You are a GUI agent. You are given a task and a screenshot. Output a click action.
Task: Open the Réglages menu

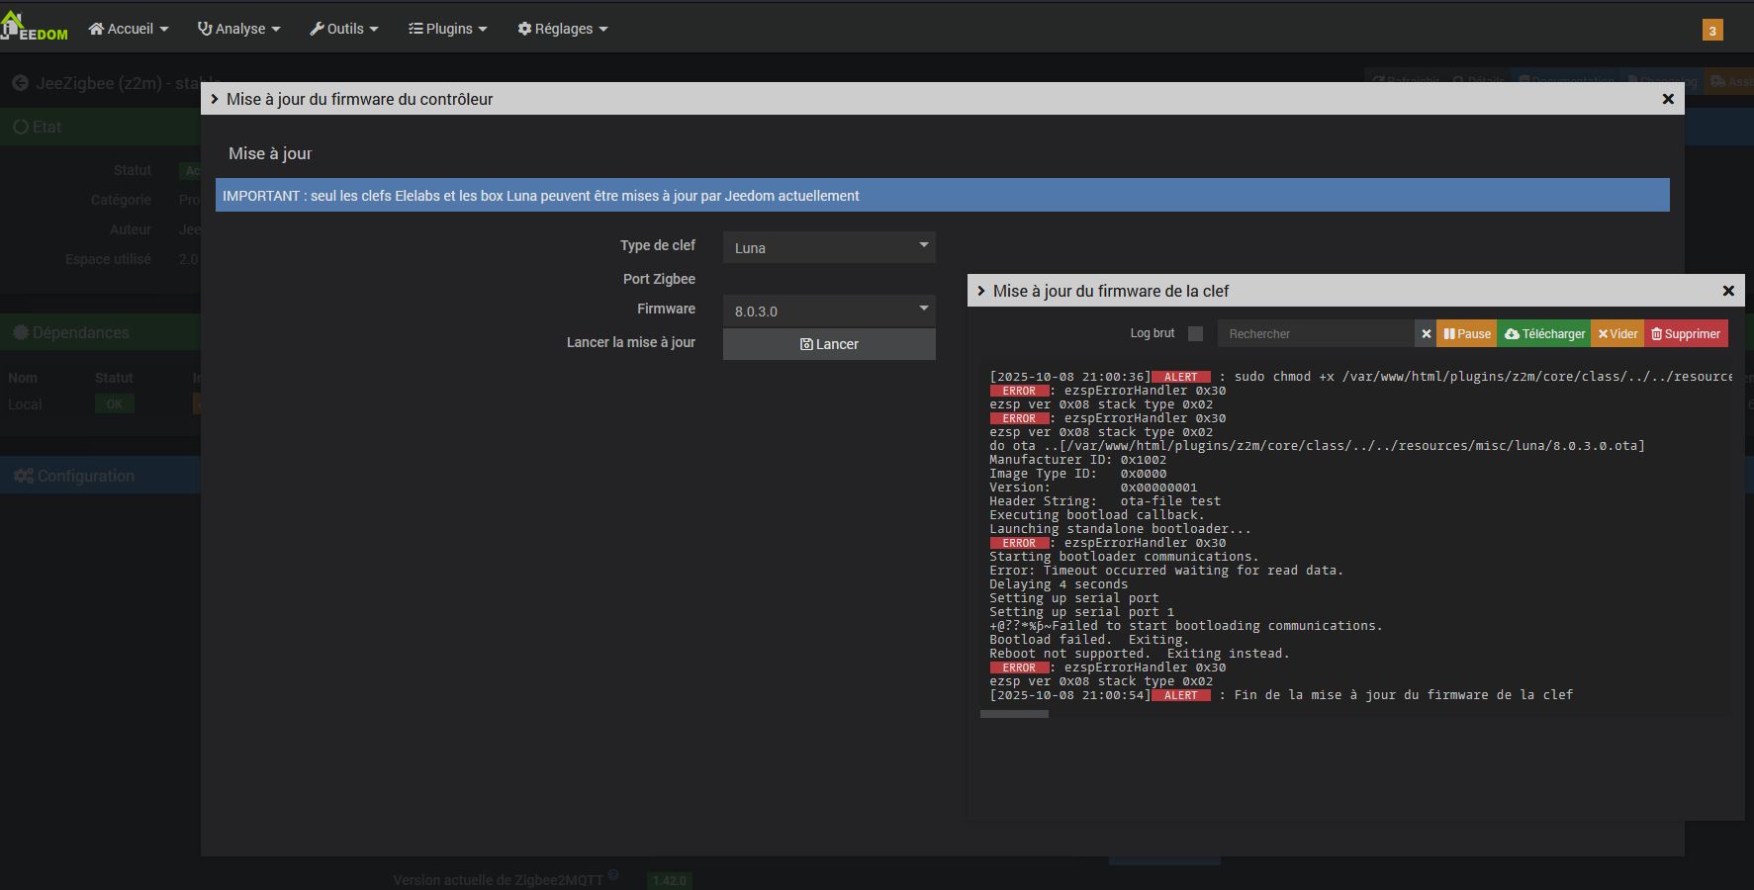point(563,29)
